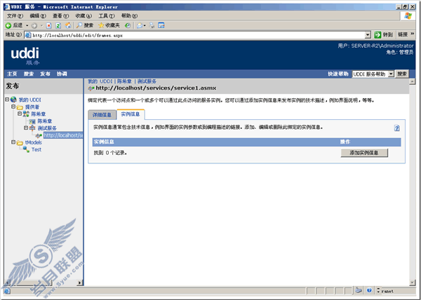Click the status bar help icon

point(369,290)
